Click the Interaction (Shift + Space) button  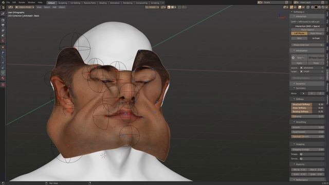(x=307, y=26)
